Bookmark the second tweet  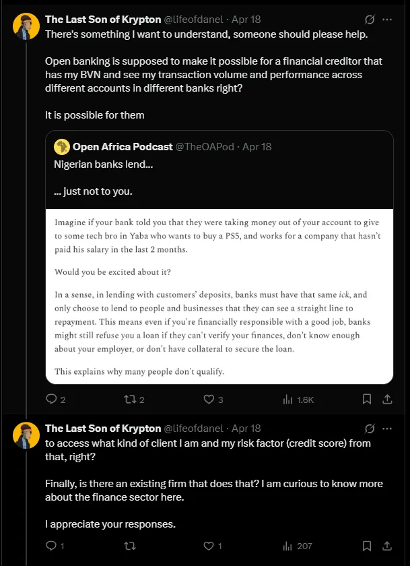tap(366, 546)
